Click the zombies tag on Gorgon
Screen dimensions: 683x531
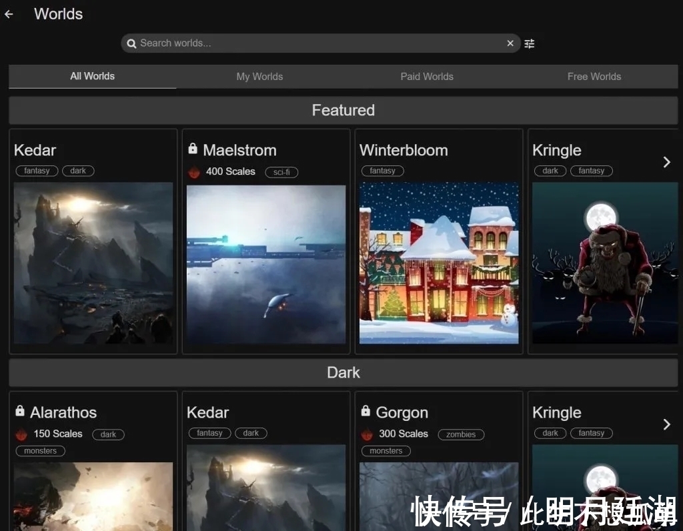click(461, 434)
